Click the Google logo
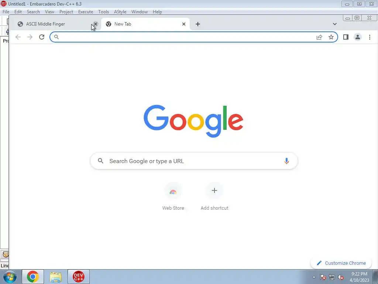Viewport: 378px width, 284px height. click(193, 121)
